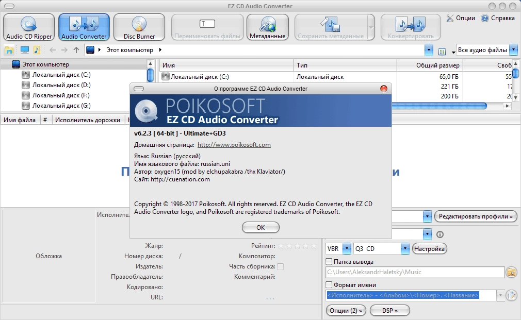Sort by the Общий размер column header
521x320 pixels.
pos(430,65)
